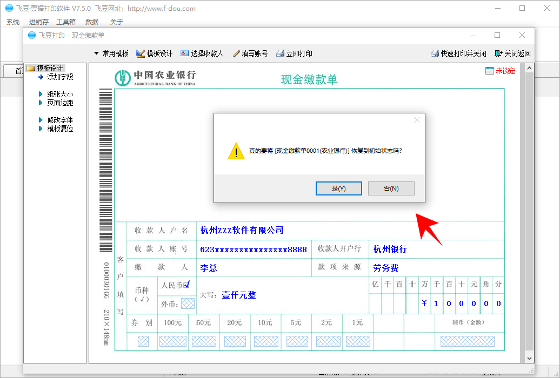Toggle the 未锁定 lock state
Image resolution: width=560 pixels, height=378 pixels.
coord(501,71)
